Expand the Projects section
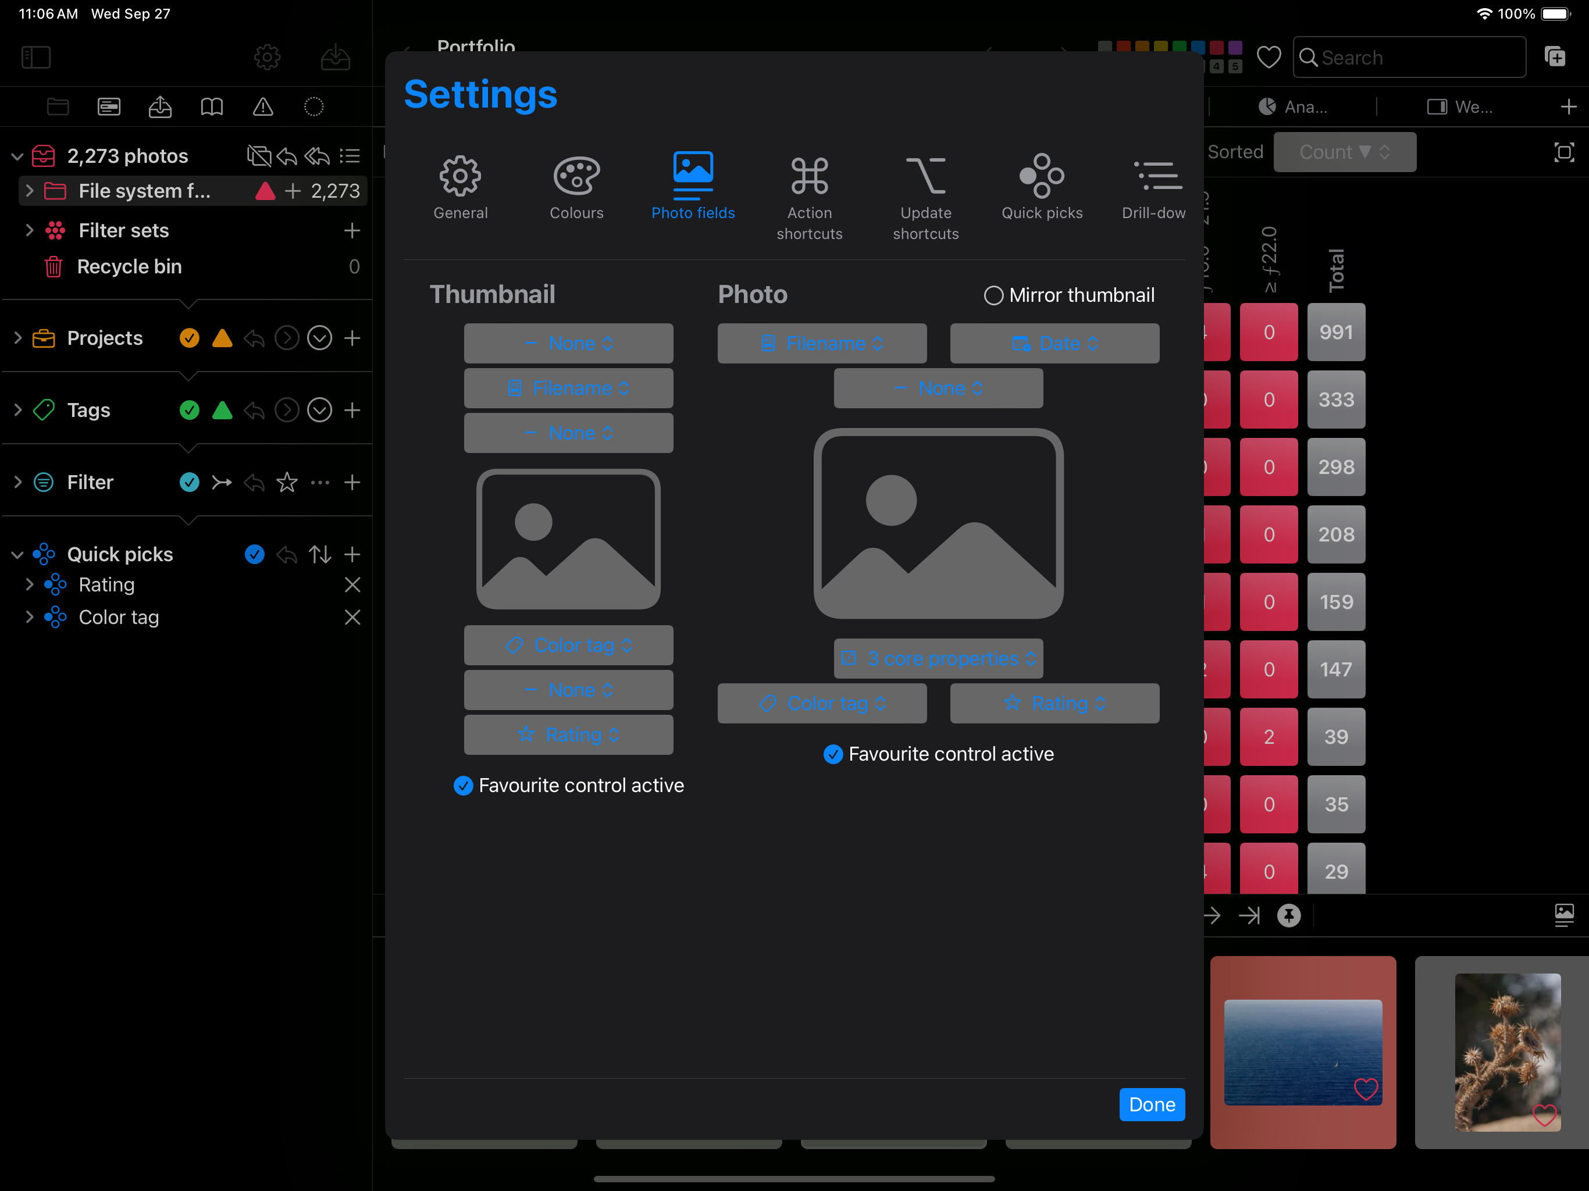The width and height of the screenshot is (1589, 1191). (x=18, y=338)
